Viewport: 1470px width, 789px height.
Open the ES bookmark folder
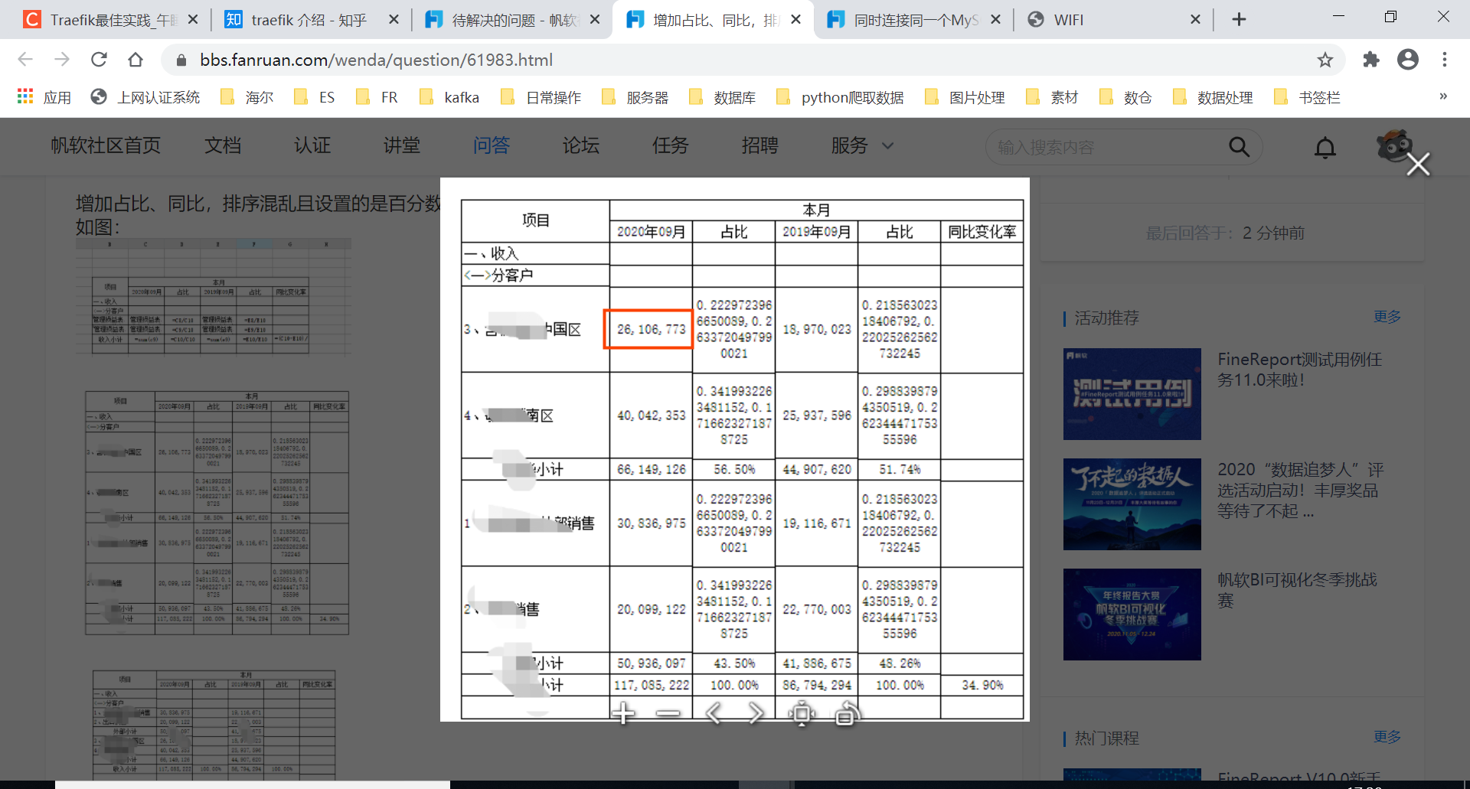point(315,97)
